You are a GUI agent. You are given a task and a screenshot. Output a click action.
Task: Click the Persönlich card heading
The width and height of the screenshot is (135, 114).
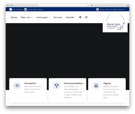click(x=30, y=83)
